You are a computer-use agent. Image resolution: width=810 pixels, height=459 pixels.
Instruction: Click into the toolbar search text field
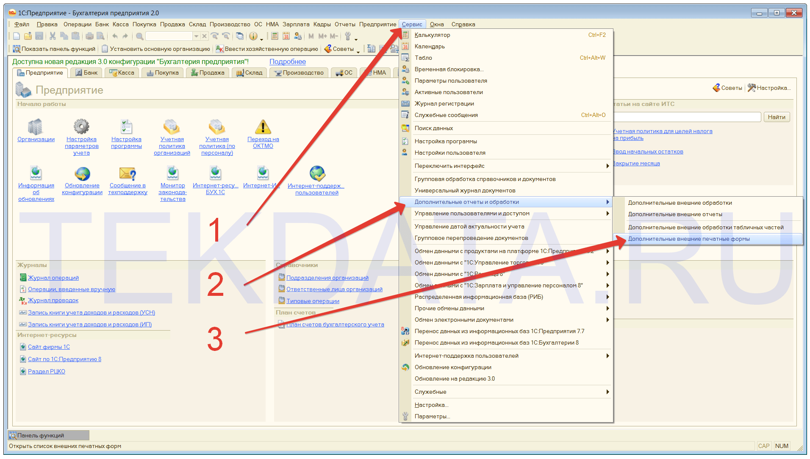click(169, 36)
